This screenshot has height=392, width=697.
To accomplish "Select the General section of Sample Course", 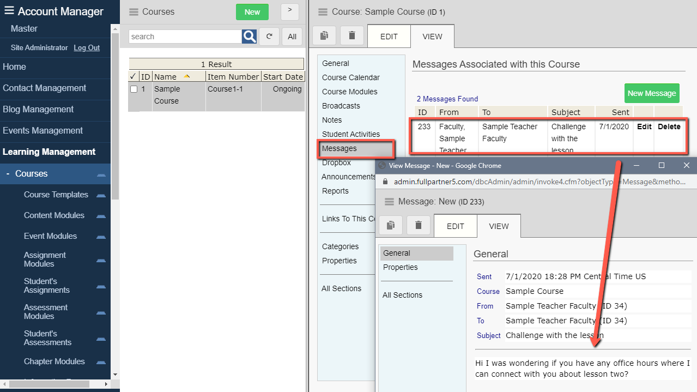I will tap(336, 63).
